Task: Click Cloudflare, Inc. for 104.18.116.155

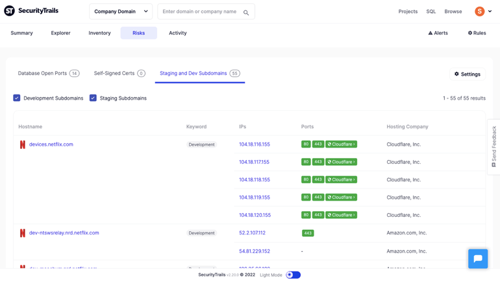Action: [x=404, y=144]
